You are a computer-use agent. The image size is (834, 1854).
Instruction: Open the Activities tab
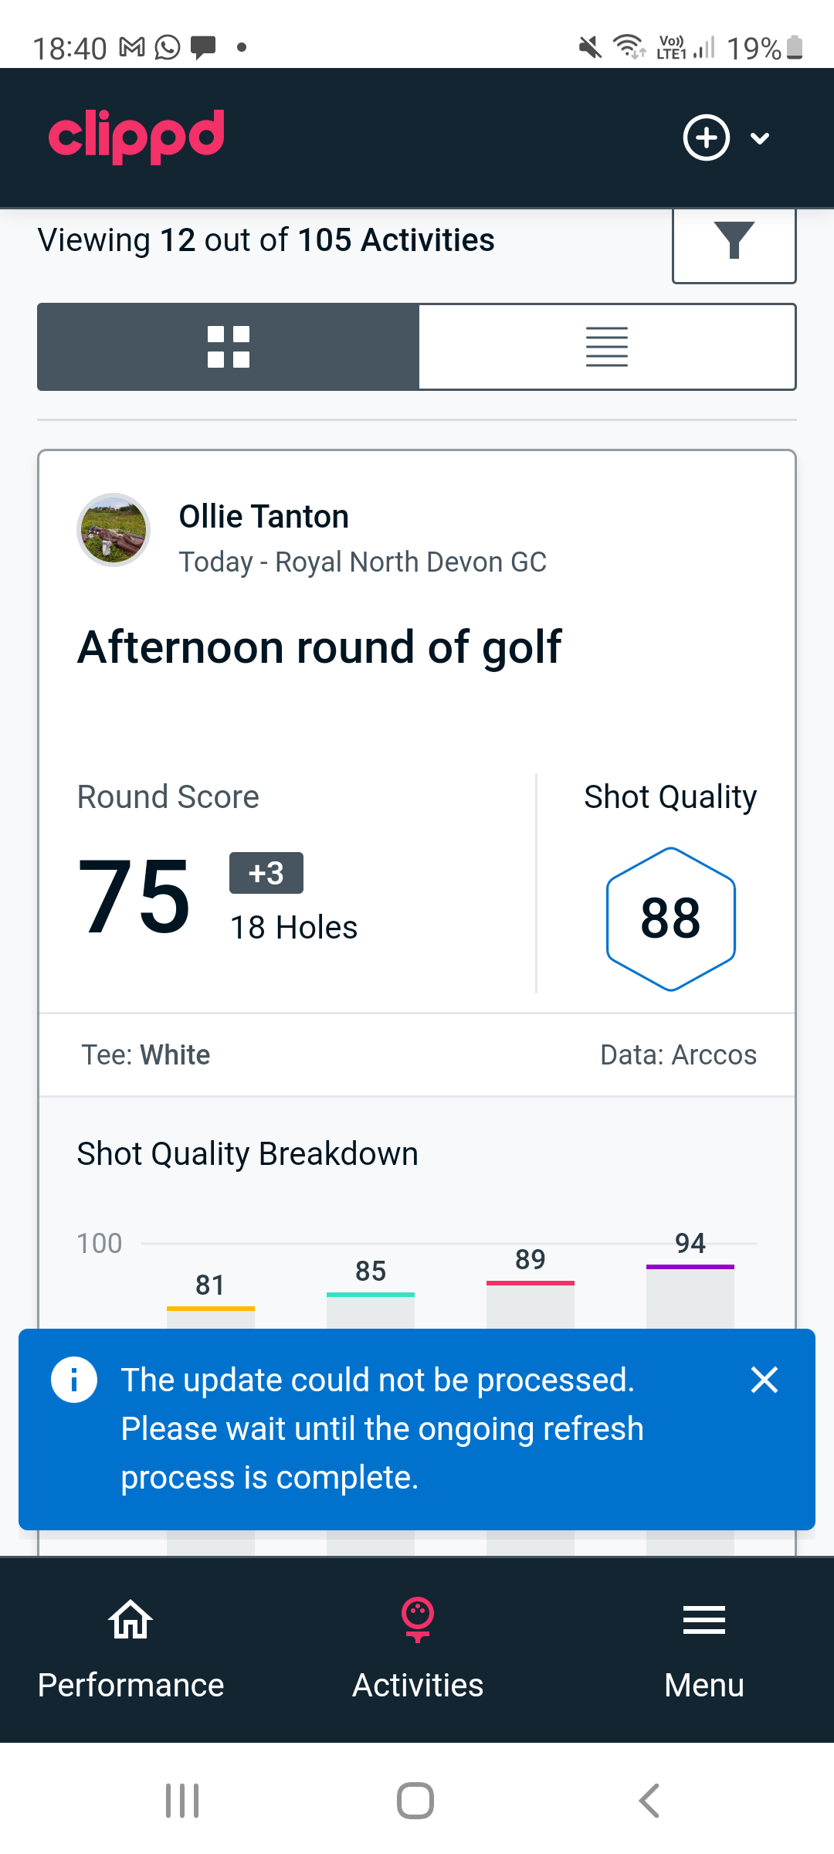[418, 1649]
